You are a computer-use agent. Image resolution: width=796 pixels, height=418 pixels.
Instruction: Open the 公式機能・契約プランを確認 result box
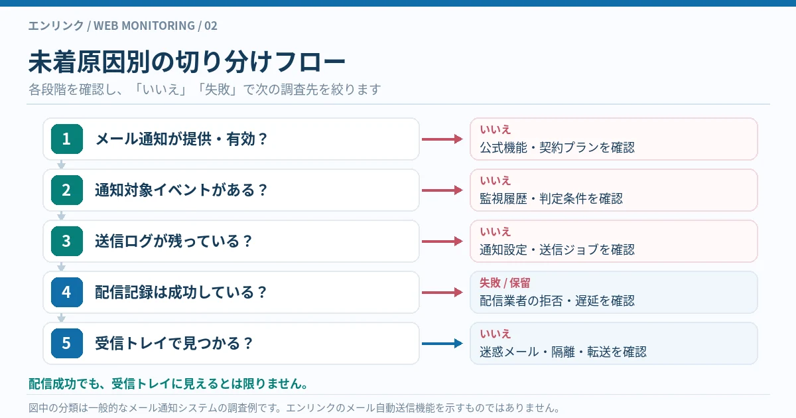pos(614,139)
